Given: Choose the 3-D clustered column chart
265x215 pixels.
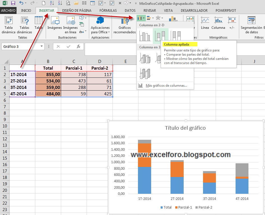Looking at the screenshot, I should click(x=145, y=58).
